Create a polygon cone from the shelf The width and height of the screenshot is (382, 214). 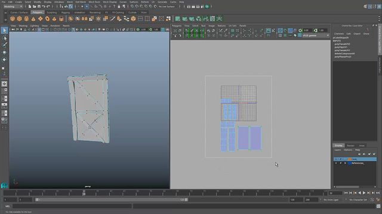pos(33,18)
